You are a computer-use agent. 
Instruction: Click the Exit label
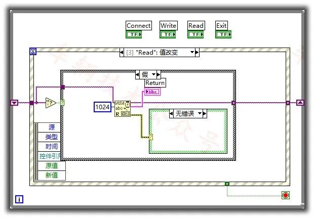pos(221,26)
